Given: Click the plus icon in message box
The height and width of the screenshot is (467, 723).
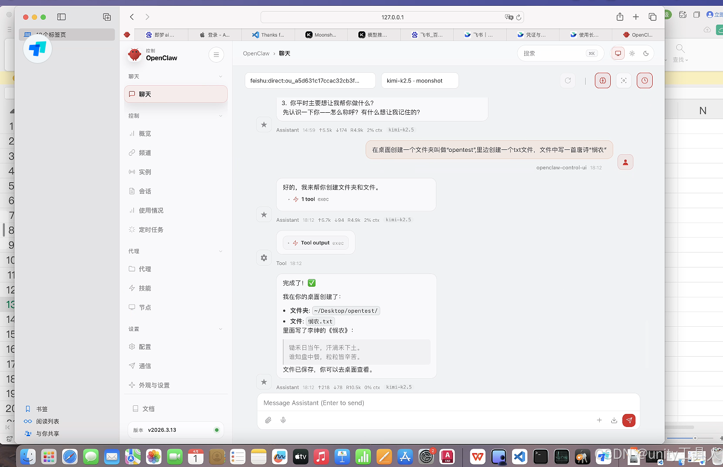Looking at the screenshot, I should point(599,420).
